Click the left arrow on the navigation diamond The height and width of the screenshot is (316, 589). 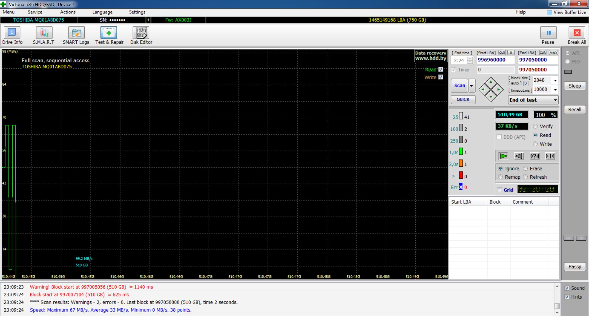(x=483, y=89)
